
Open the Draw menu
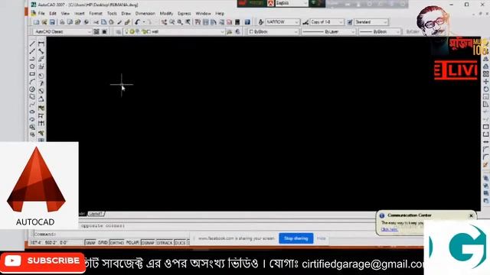click(x=126, y=14)
